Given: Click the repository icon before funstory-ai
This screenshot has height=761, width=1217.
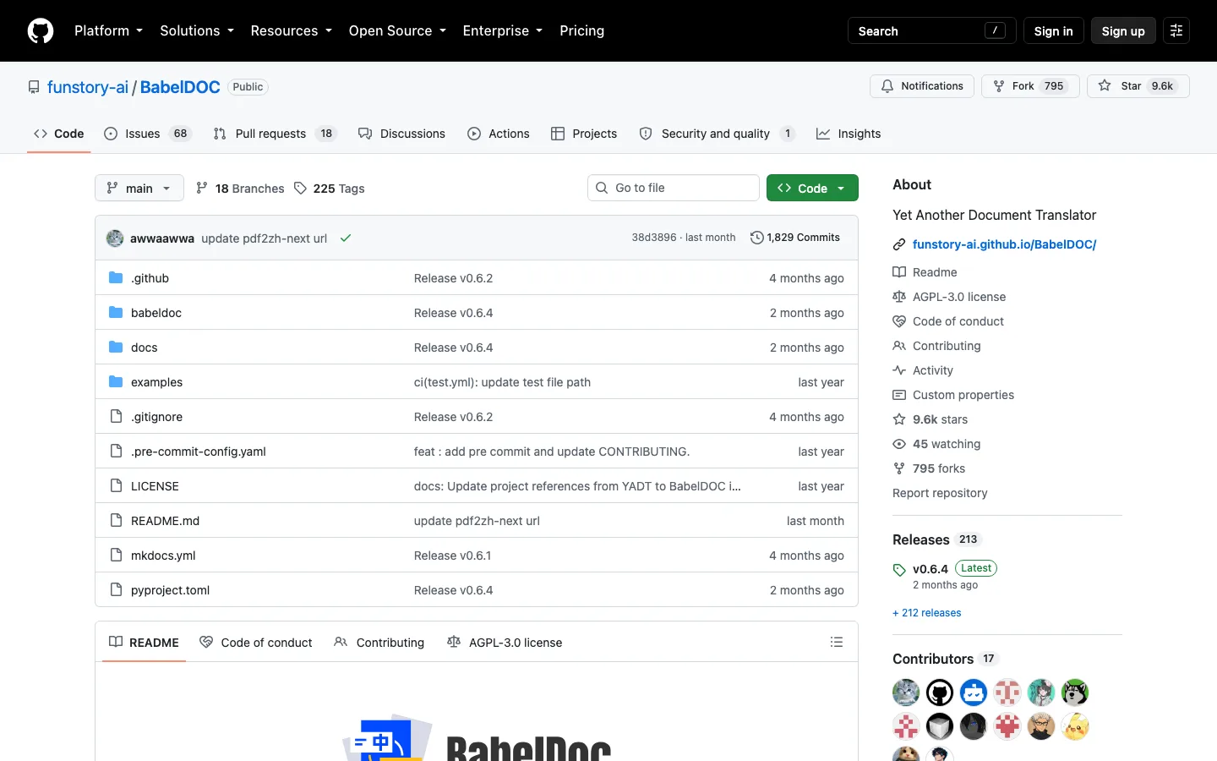Looking at the screenshot, I should [34, 87].
